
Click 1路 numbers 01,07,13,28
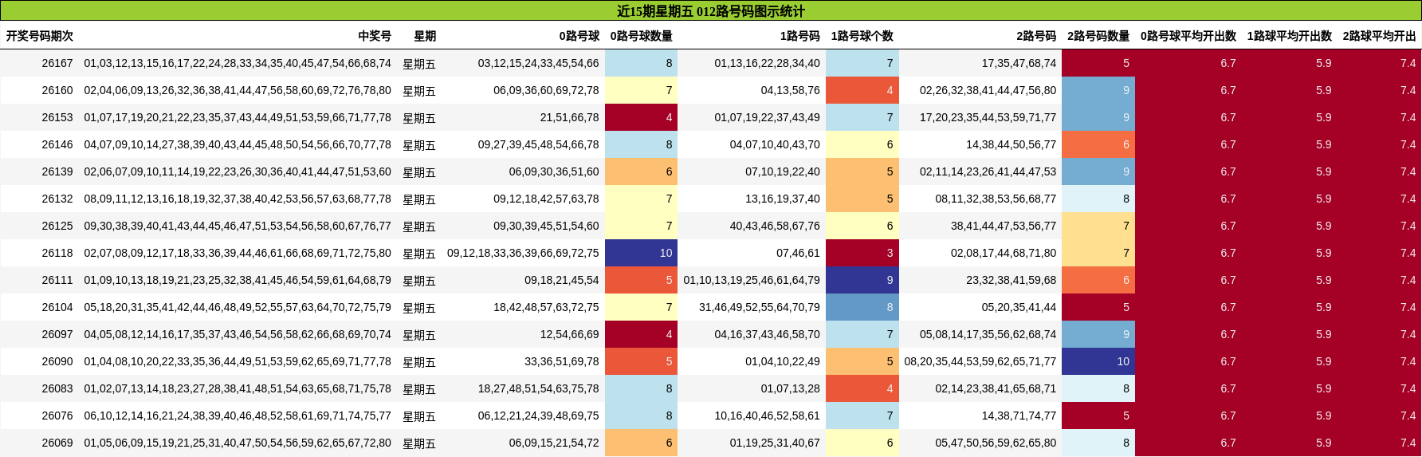[791, 388]
